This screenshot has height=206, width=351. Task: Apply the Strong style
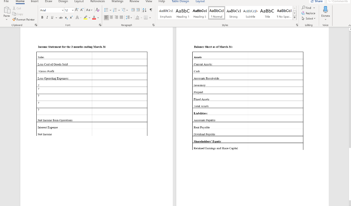click(x=233, y=13)
